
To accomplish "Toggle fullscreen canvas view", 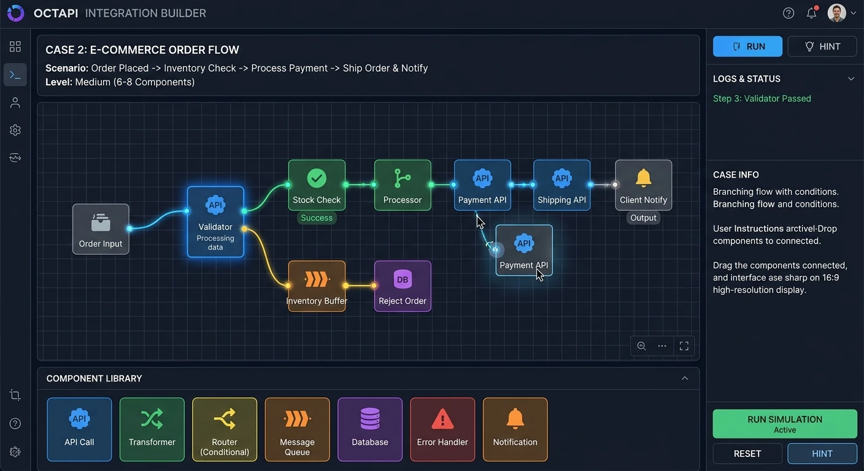I will pyautogui.click(x=684, y=346).
